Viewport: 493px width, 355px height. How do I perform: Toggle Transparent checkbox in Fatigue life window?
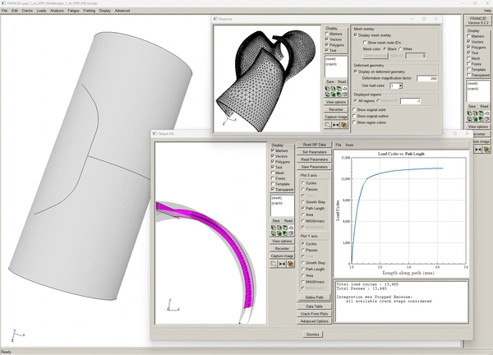tap(273, 189)
